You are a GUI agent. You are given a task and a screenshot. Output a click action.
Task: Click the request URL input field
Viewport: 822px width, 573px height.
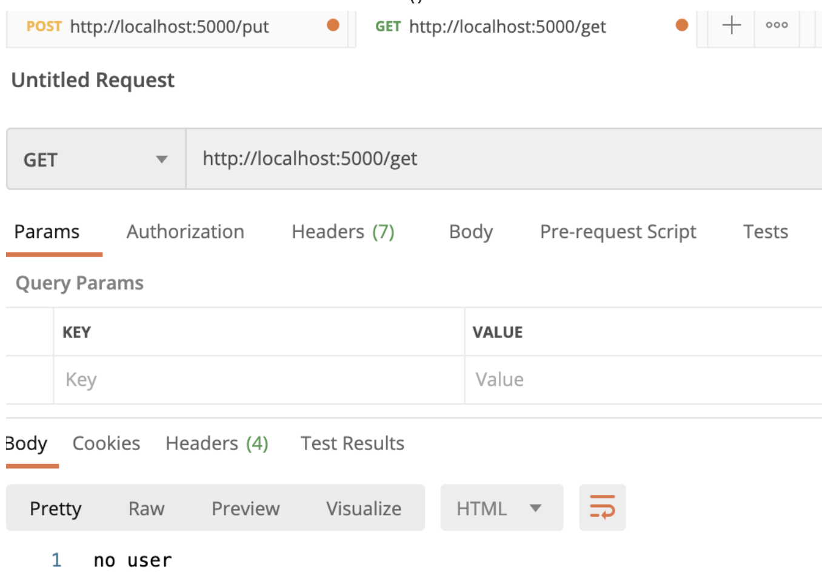(504, 159)
